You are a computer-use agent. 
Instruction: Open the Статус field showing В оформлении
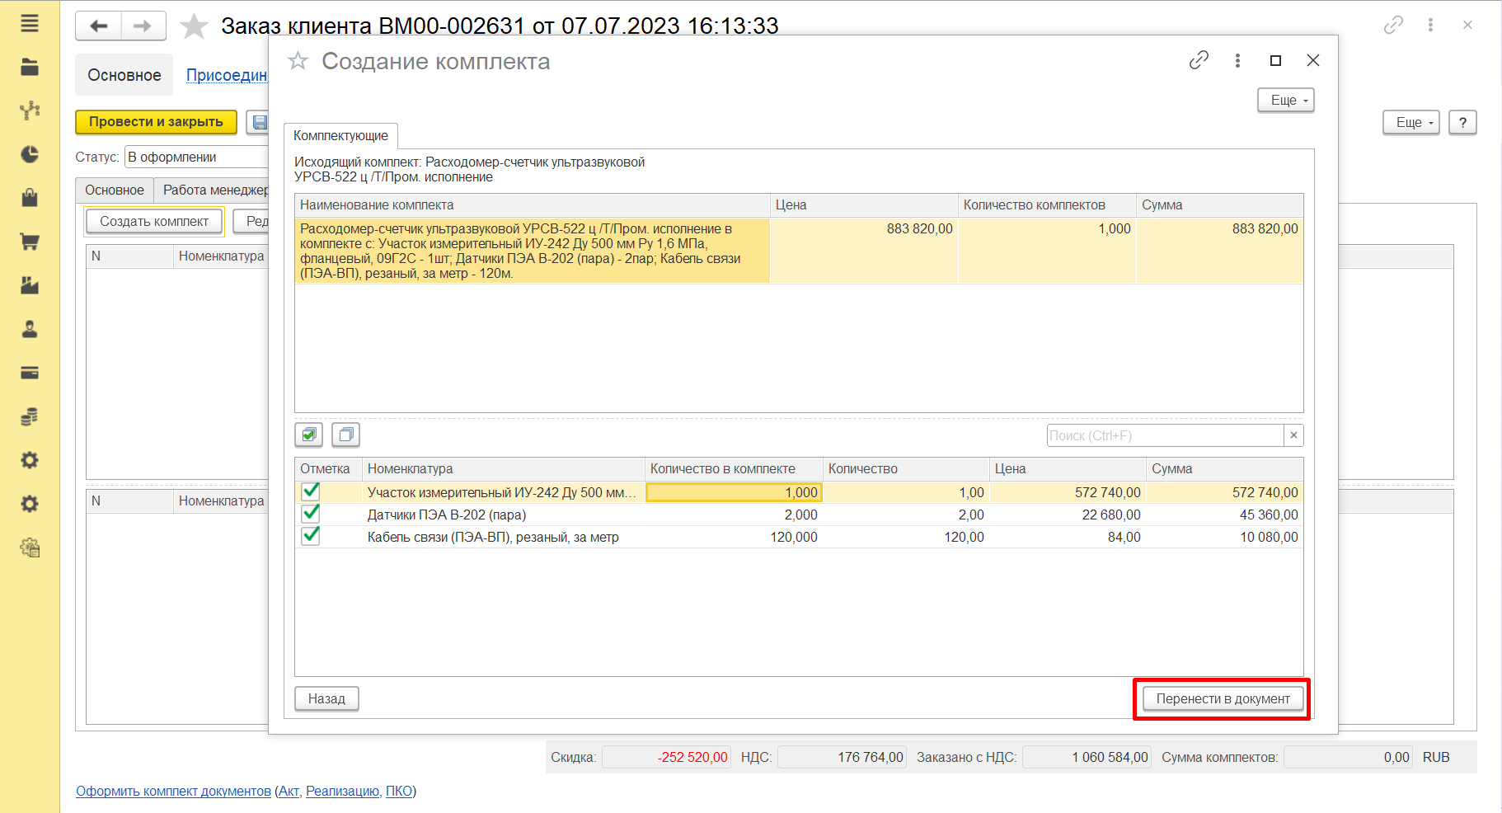[x=197, y=157]
